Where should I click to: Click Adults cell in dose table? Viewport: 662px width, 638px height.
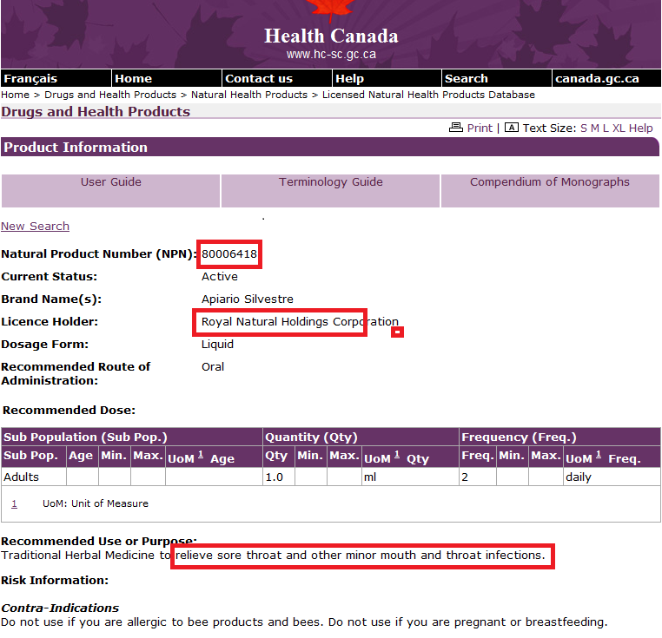coord(34,477)
